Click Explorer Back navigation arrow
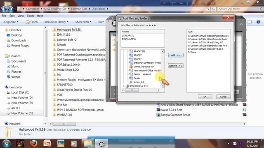 (x=4, y=9)
